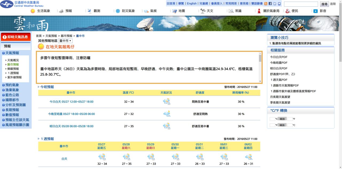
Task: Click the play icon for 影音
Action: coord(316,11)
